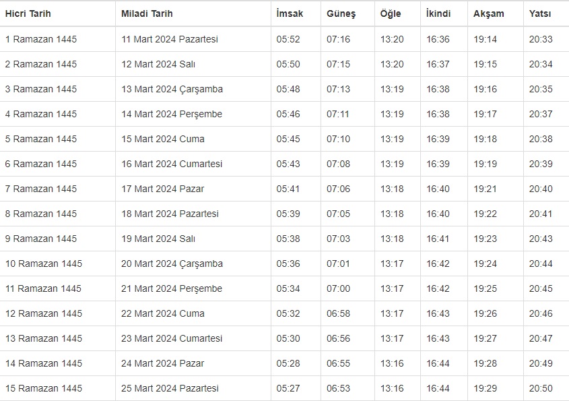This screenshot has height=401, width=569.
Task: Click ikindi time 16:41 on 19 Mart
Action: tap(438, 239)
